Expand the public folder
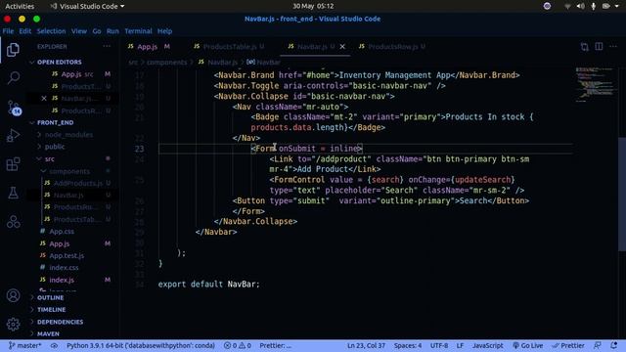 (55, 147)
